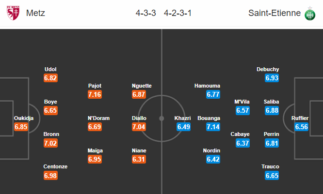This screenshot has width=323, height=194.
Task: Click the 4-2-3-1 formation text
Action: [178, 13]
